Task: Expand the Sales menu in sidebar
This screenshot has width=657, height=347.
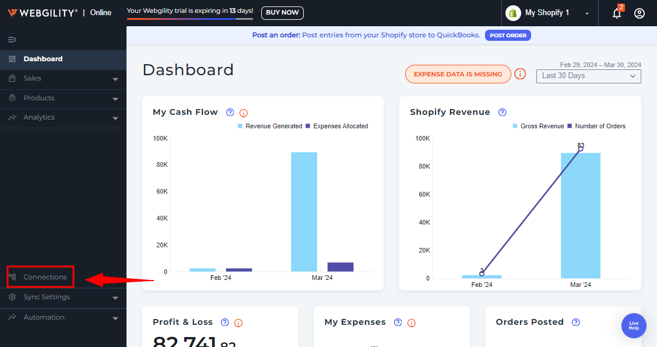Action: click(63, 79)
